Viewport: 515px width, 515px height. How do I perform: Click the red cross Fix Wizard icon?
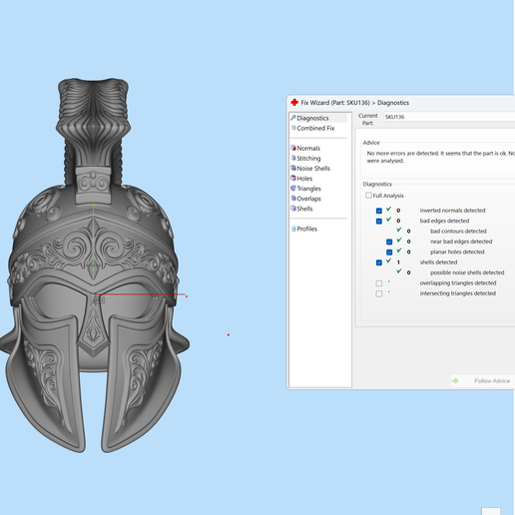click(x=294, y=103)
